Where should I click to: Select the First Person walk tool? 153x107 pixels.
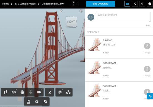(5, 92)
